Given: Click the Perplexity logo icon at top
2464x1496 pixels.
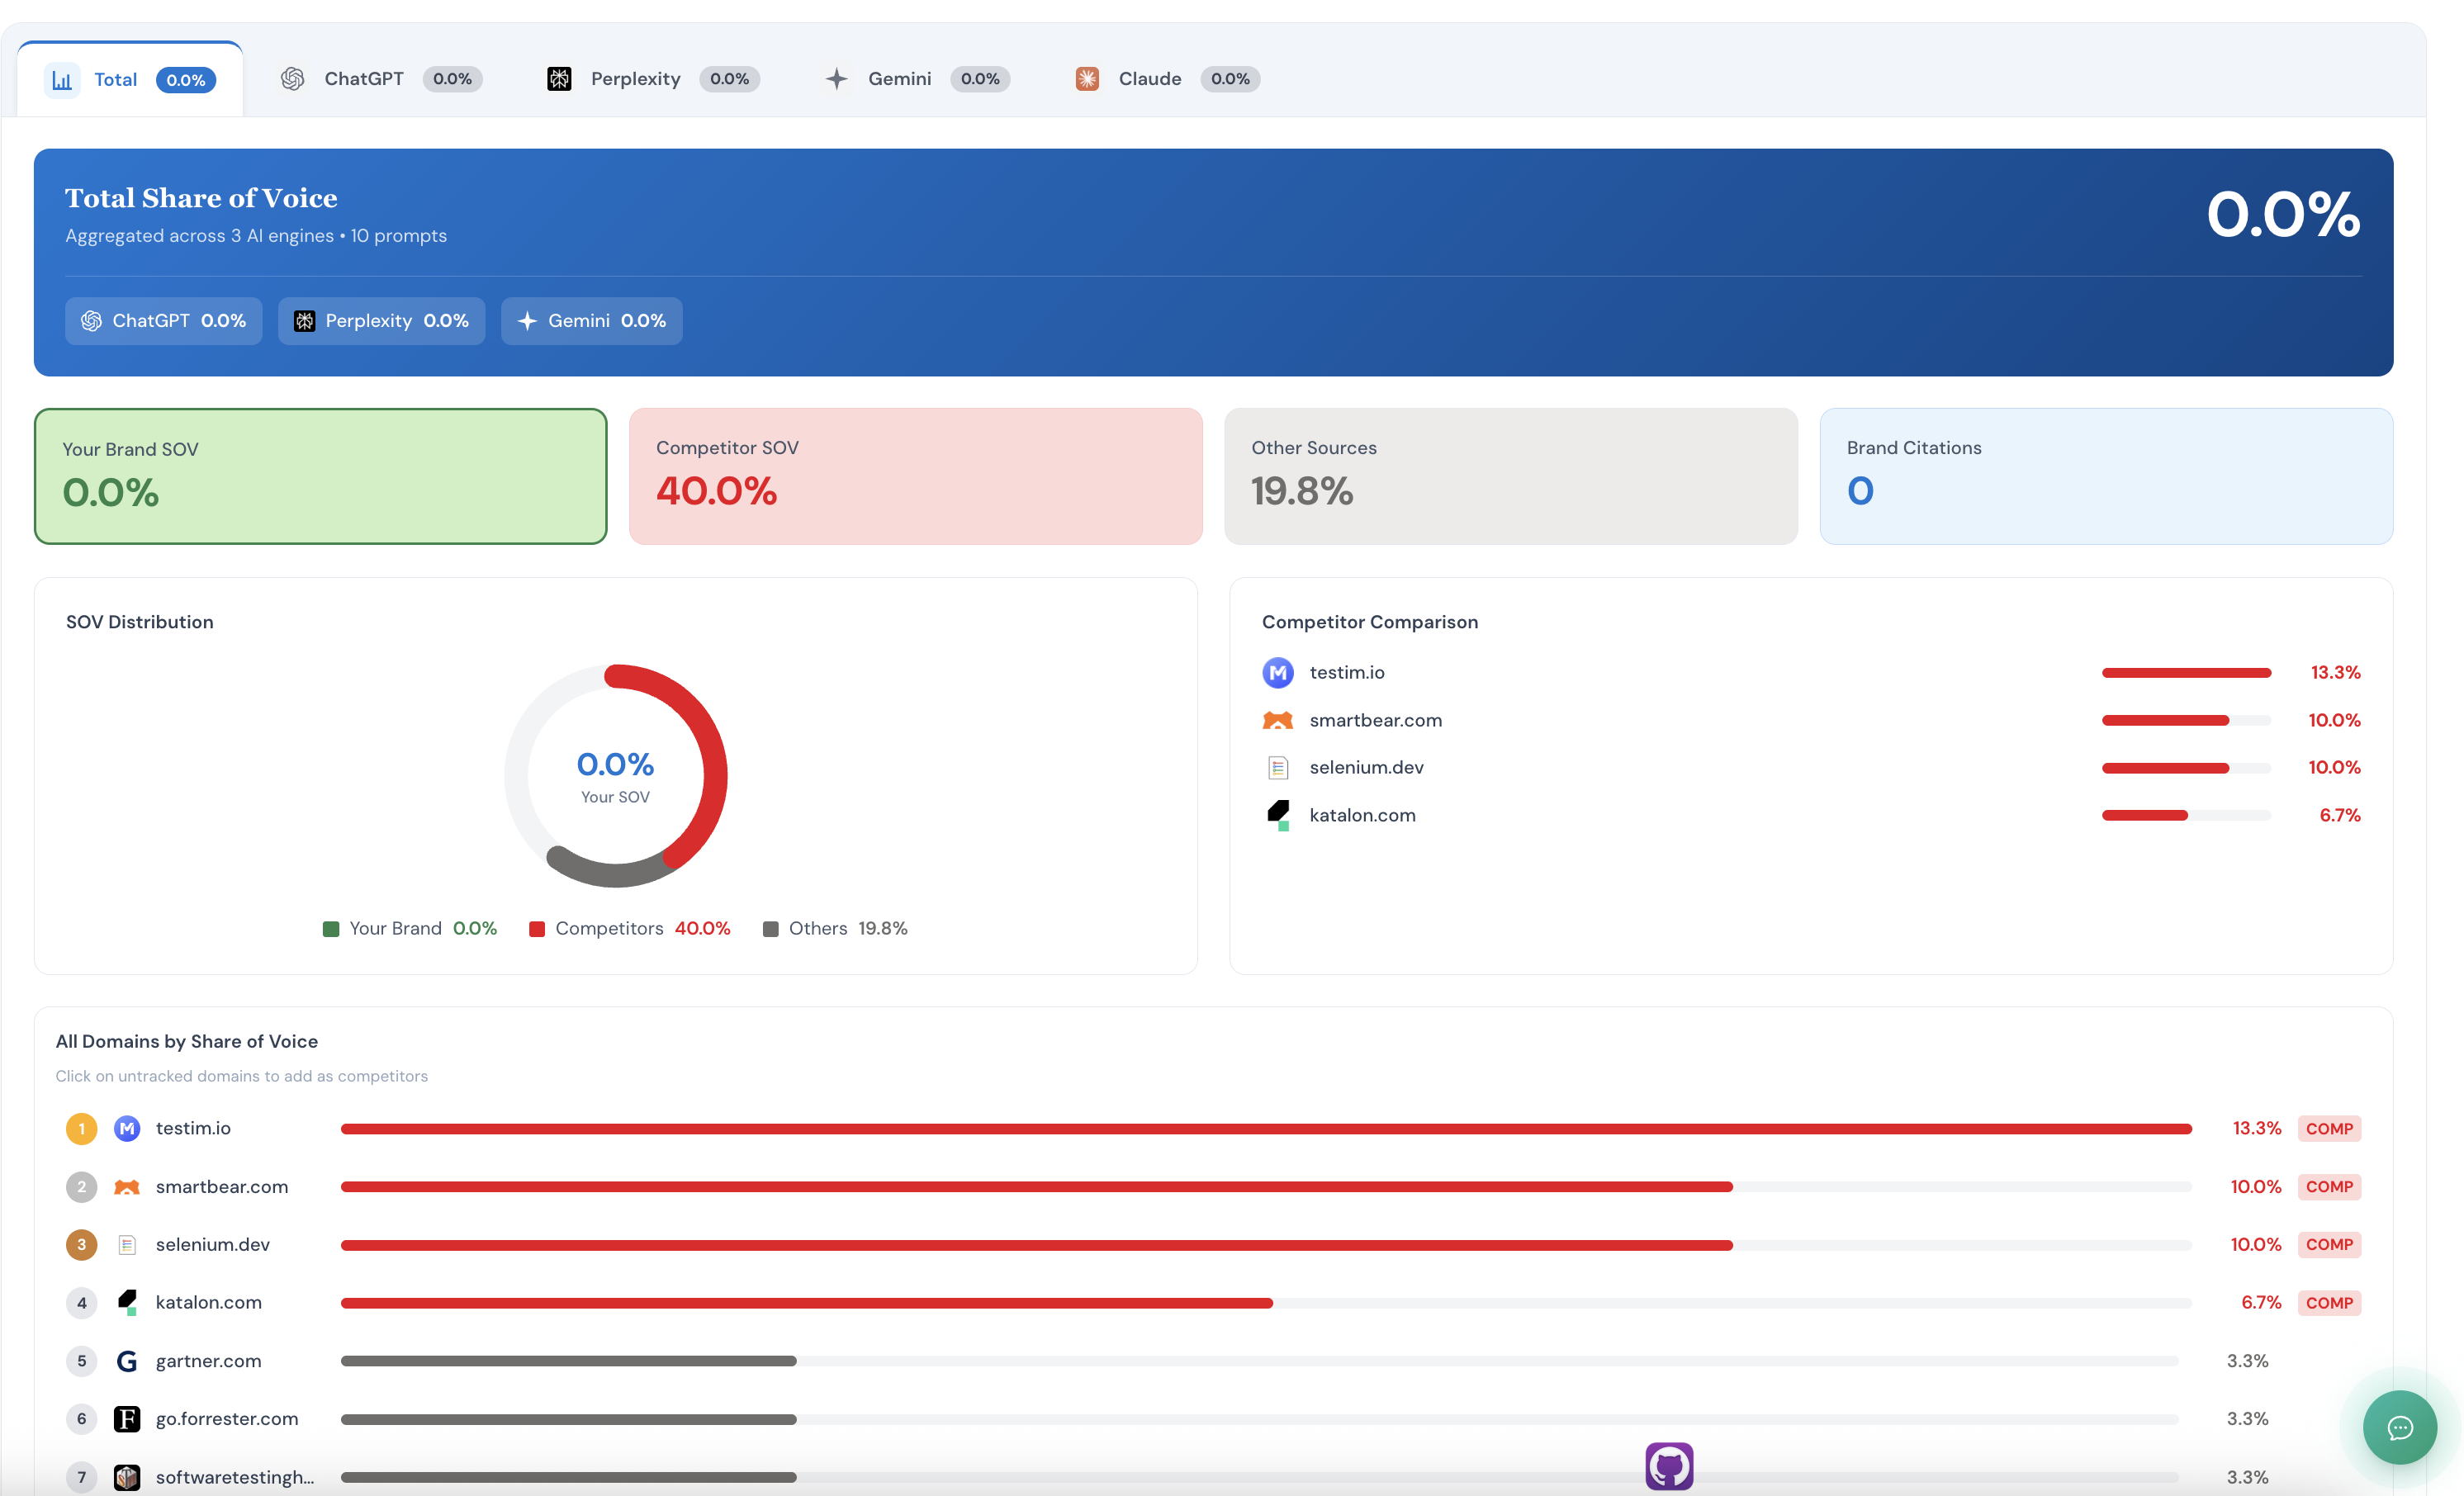Looking at the screenshot, I should coord(560,78).
